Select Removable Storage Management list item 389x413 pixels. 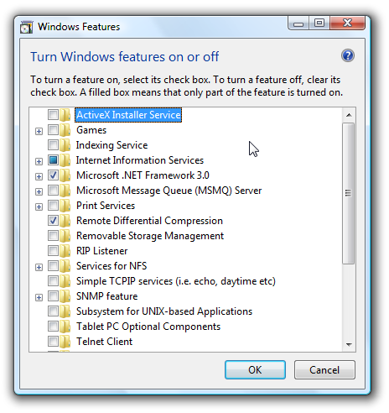point(150,236)
